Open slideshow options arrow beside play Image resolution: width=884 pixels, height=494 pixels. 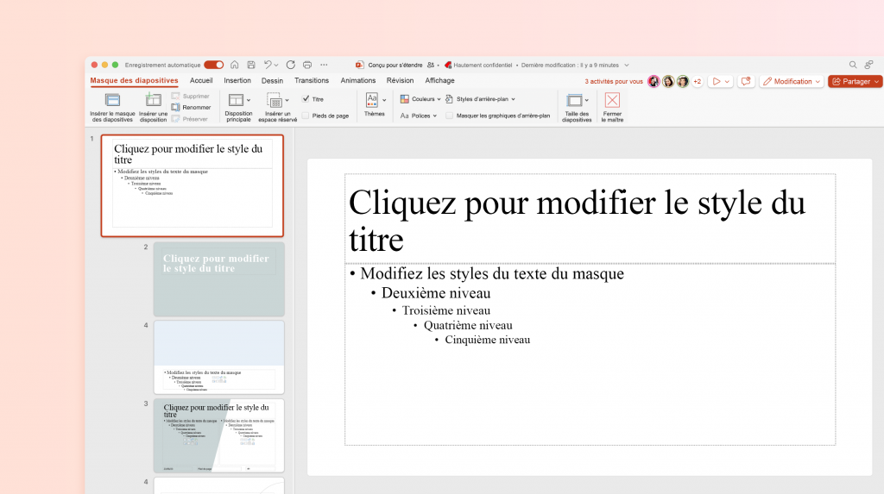click(727, 82)
